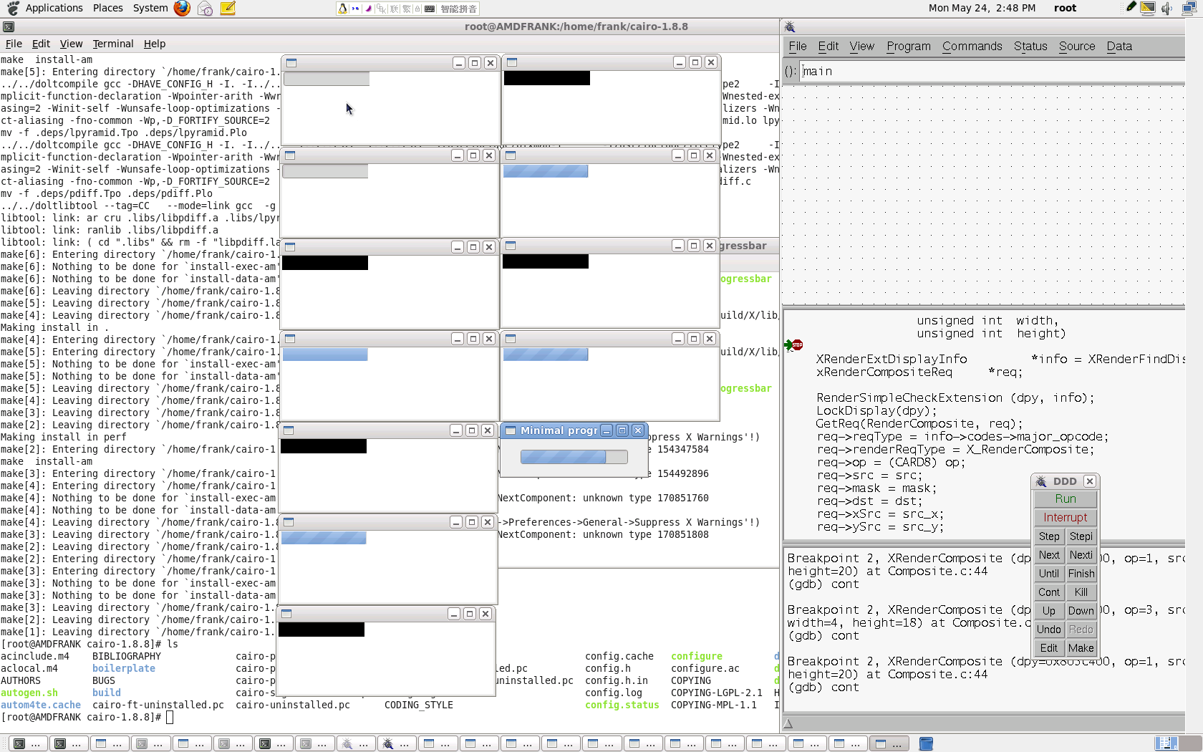Click the keyboard icon in input method bar
This screenshot has width=1203, height=752.
pyautogui.click(x=430, y=9)
